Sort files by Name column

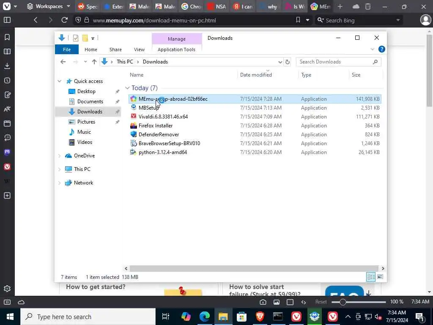click(137, 74)
